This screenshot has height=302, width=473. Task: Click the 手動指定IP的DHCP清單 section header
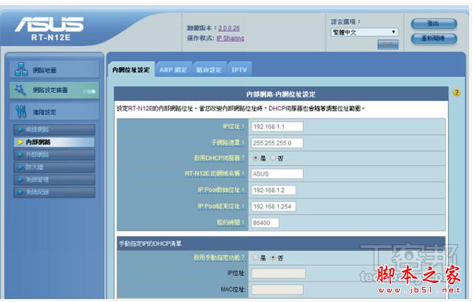coord(150,244)
